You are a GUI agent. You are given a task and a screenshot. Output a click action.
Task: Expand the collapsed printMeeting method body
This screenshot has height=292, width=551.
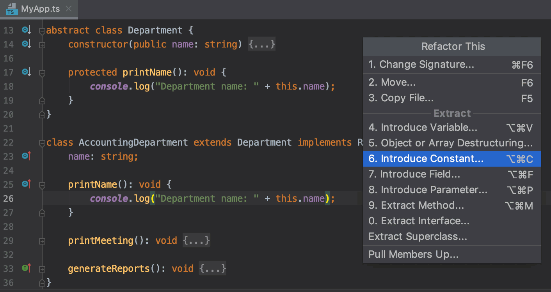[x=42, y=241]
